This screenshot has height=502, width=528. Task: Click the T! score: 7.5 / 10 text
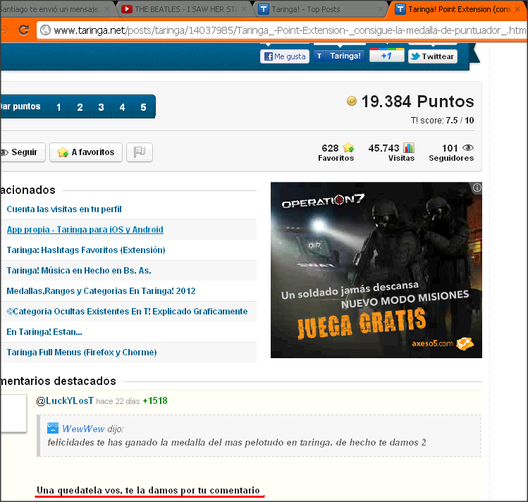442,121
